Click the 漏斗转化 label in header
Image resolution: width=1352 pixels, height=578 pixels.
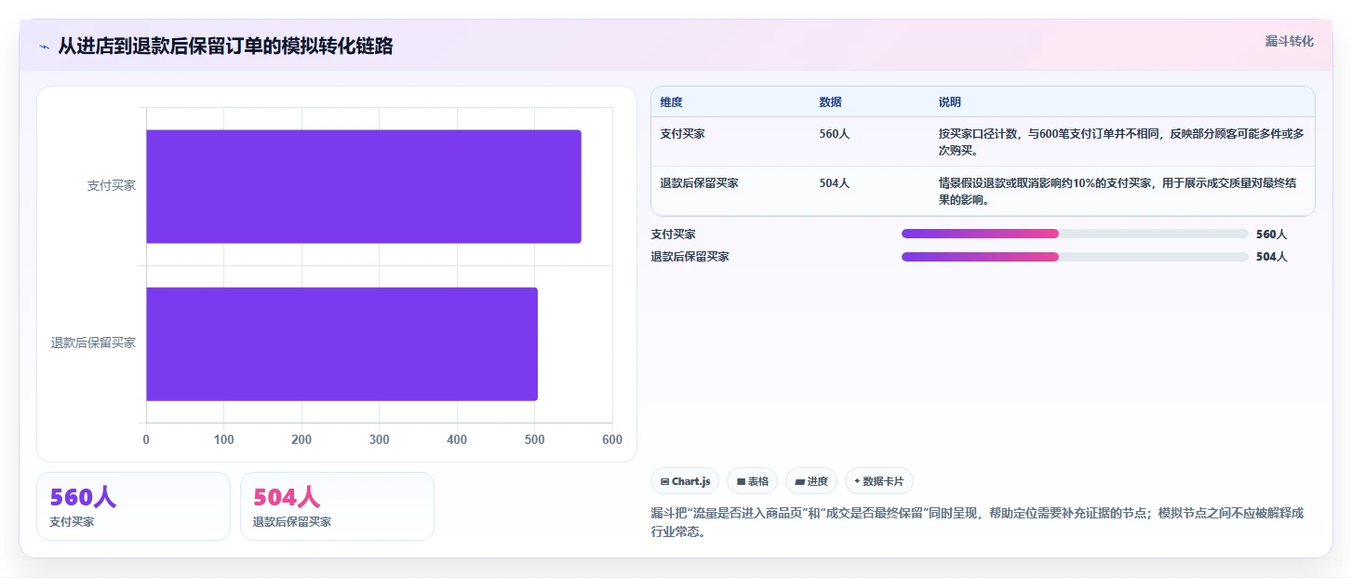[x=1290, y=41]
